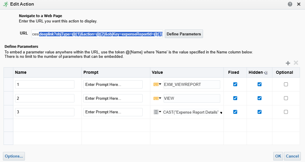
Task: Uncheck Hidden for the VIEW parameter
Action: [259, 98]
